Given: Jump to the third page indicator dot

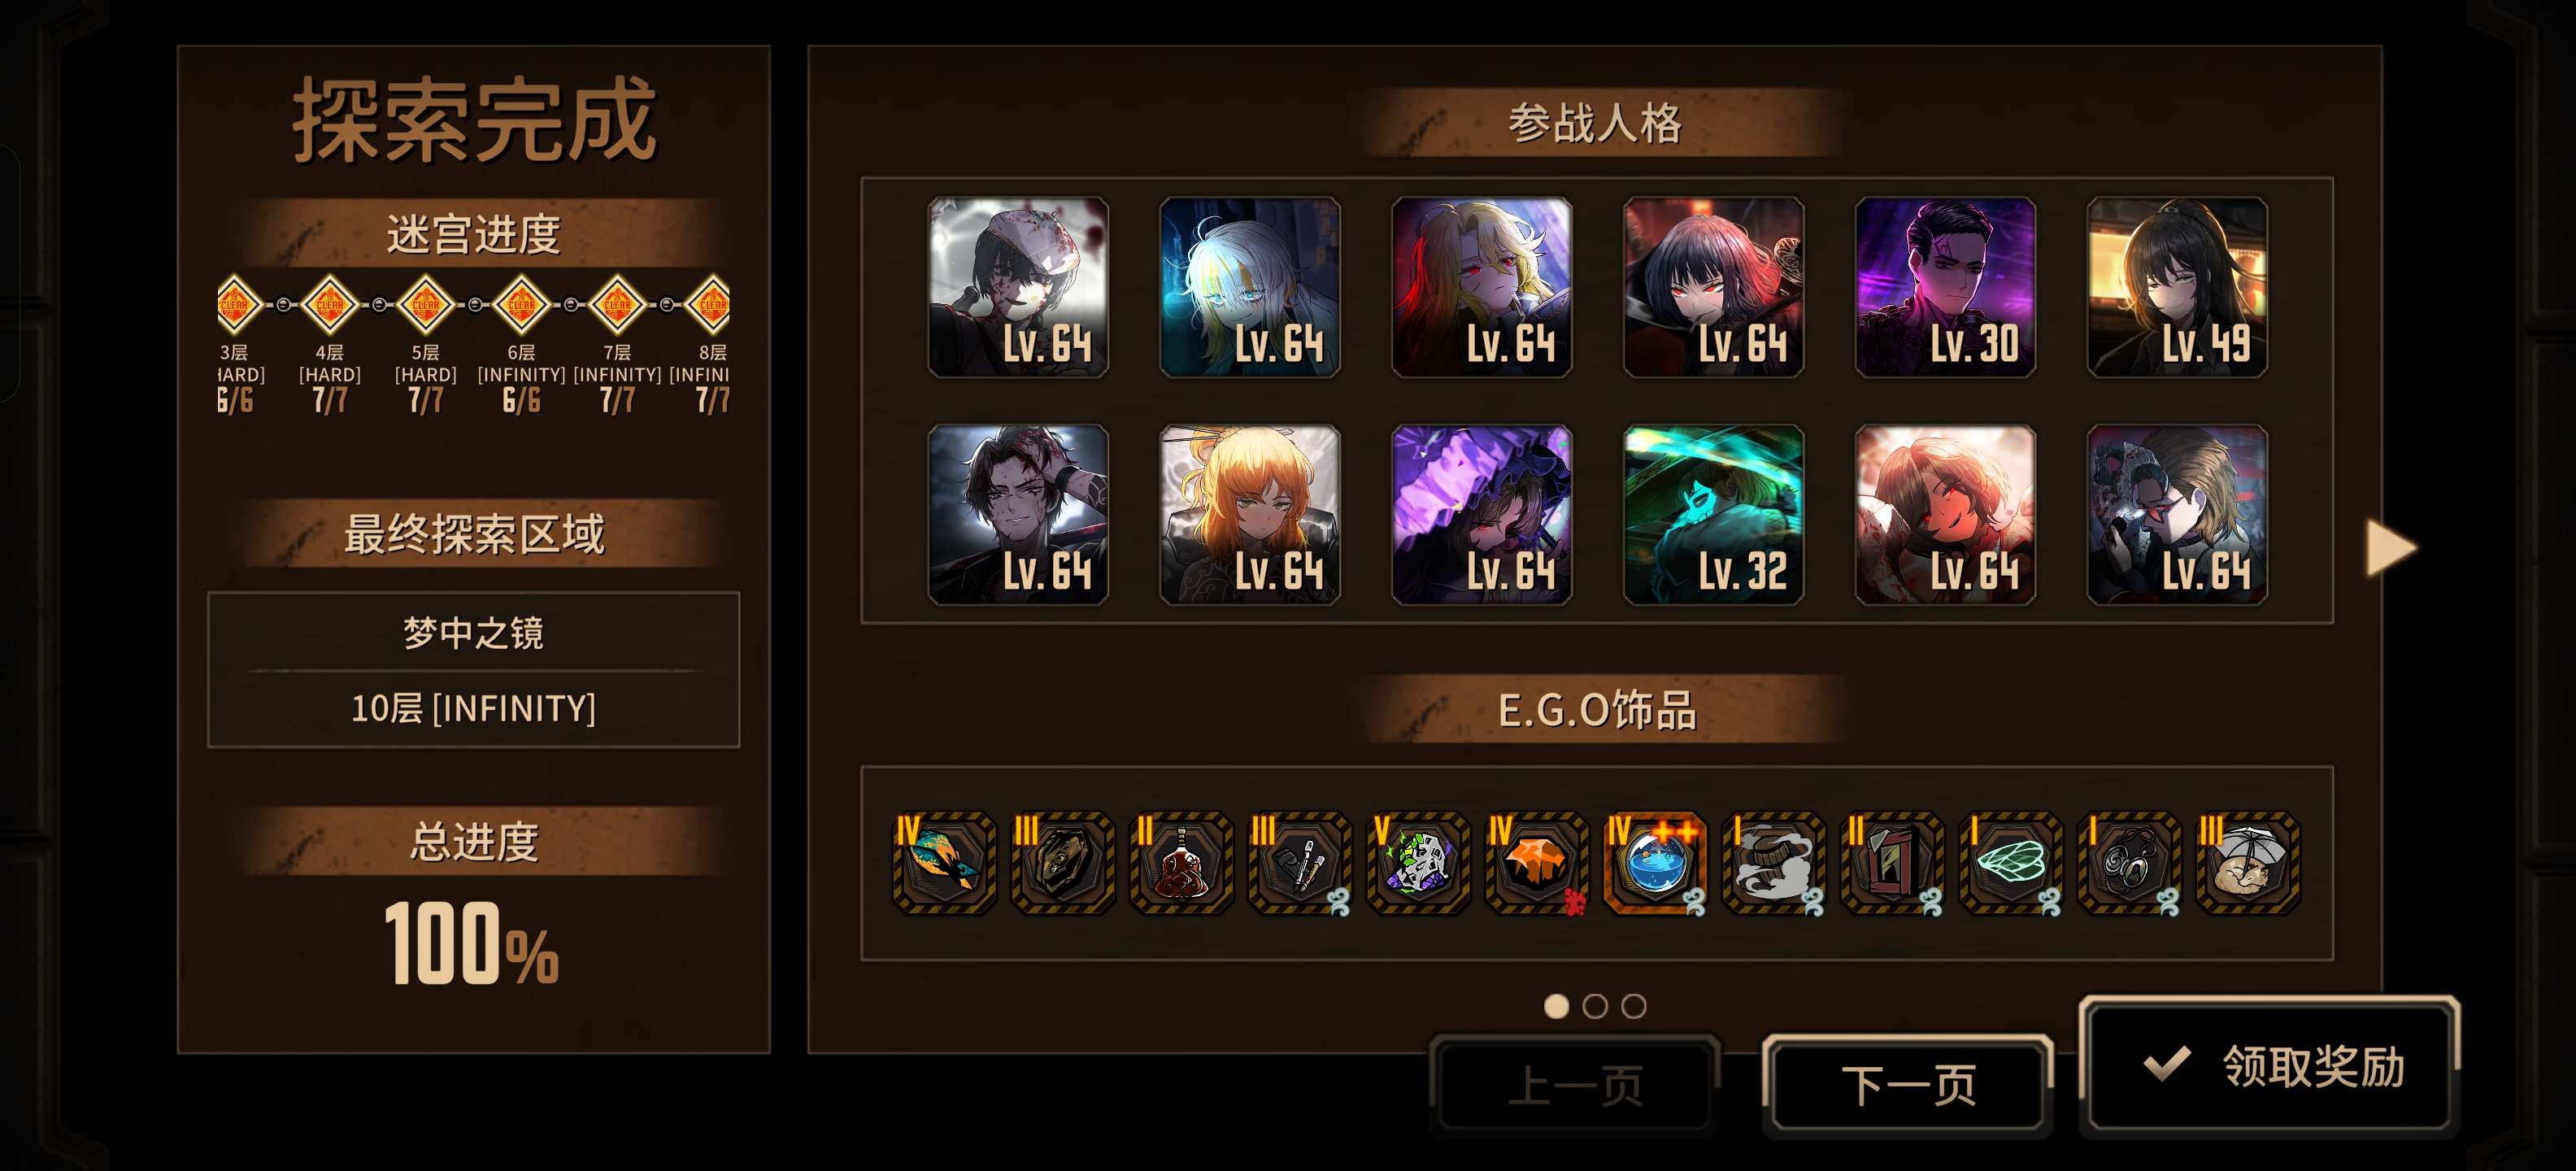Looking at the screenshot, I should [1633, 1006].
